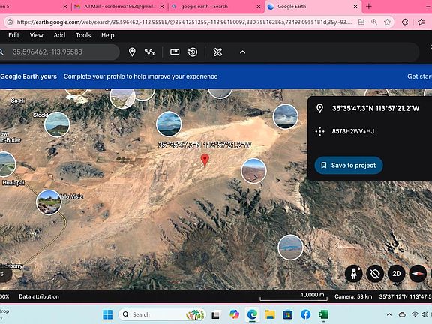Click the browser address bar URL
The image size is (432, 324).
tap(184, 22)
